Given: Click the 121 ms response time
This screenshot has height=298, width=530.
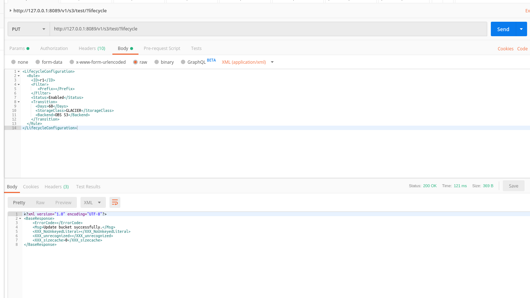Looking at the screenshot, I should point(460,186).
